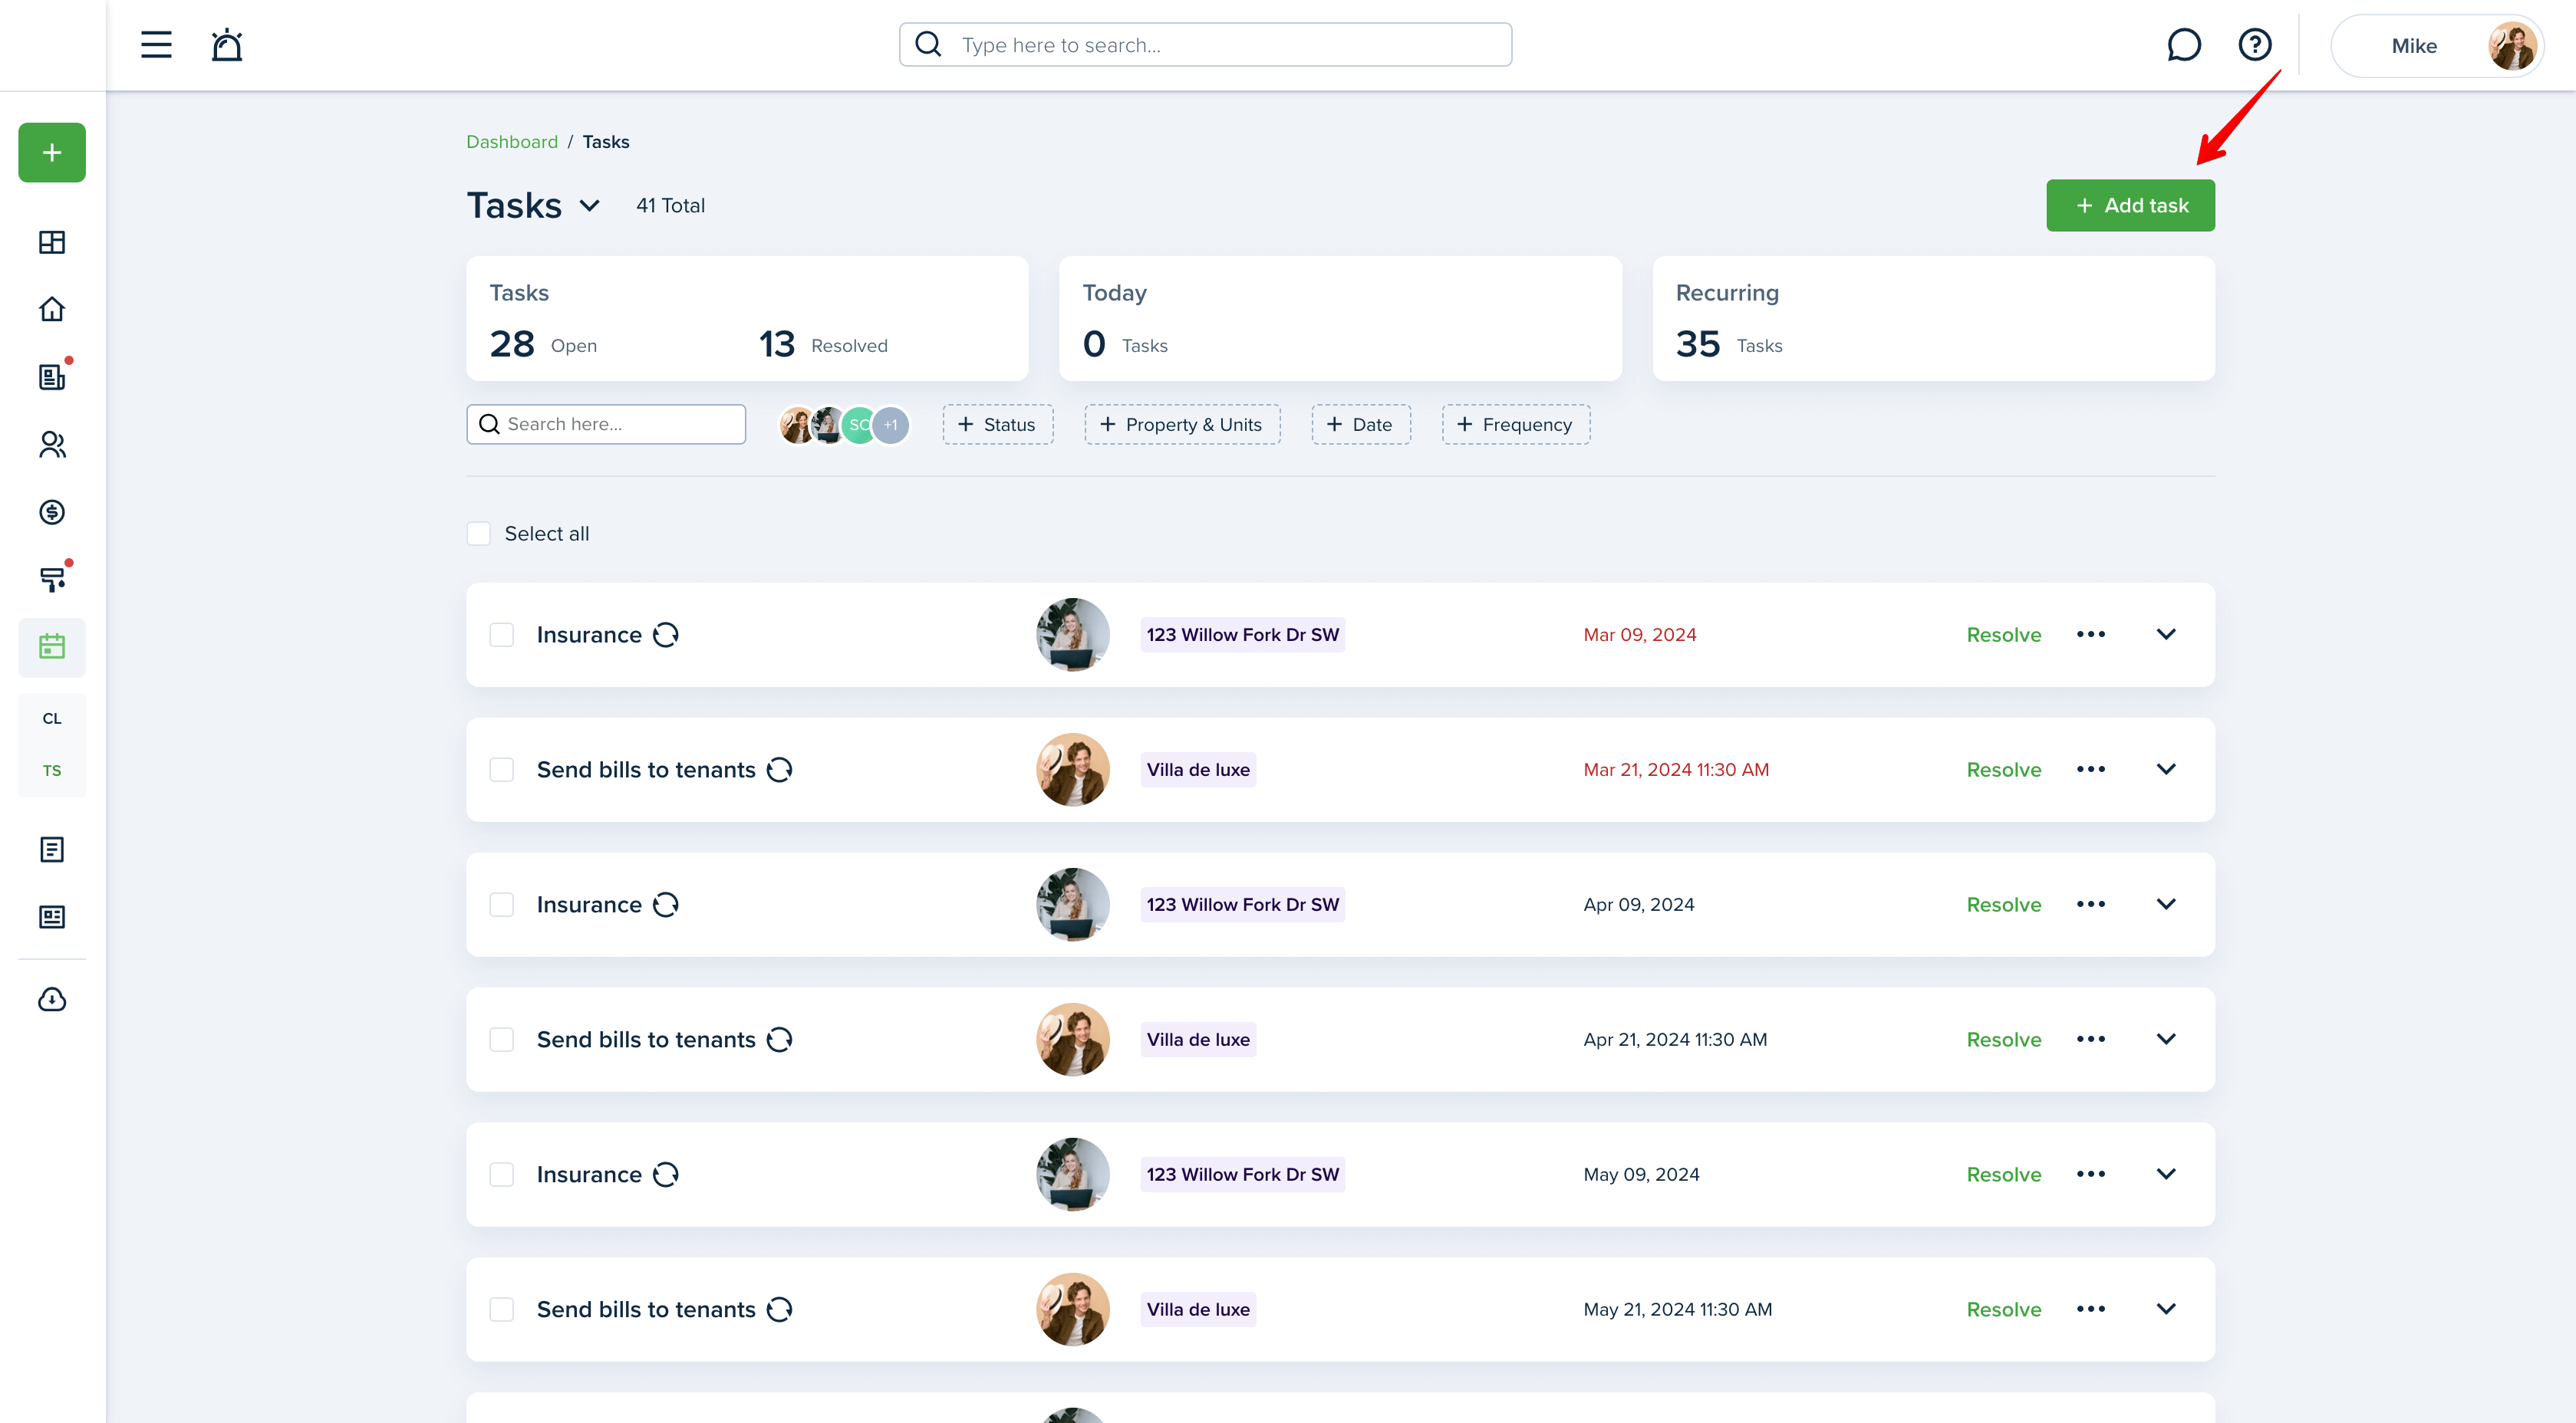Expand the May 09, 2024 Insurance row
The width and height of the screenshot is (2576, 1423).
click(2166, 1174)
